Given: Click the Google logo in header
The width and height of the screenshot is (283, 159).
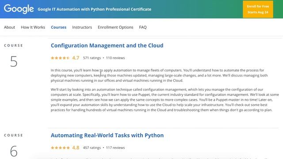Looking at the screenshot, I should pyautogui.click(x=19, y=9).
